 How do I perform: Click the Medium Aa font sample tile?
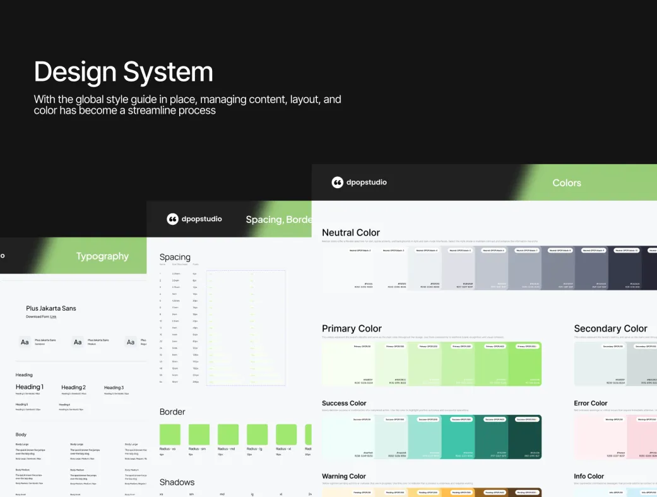(78, 342)
